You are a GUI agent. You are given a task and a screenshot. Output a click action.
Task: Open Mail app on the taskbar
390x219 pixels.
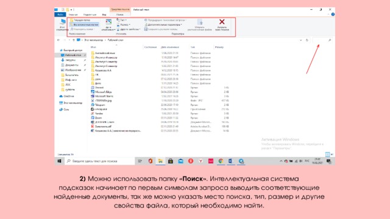click(180, 161)
